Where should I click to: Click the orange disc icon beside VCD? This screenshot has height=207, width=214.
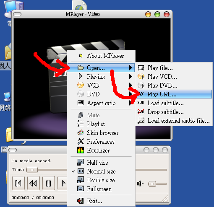point(81,85)
